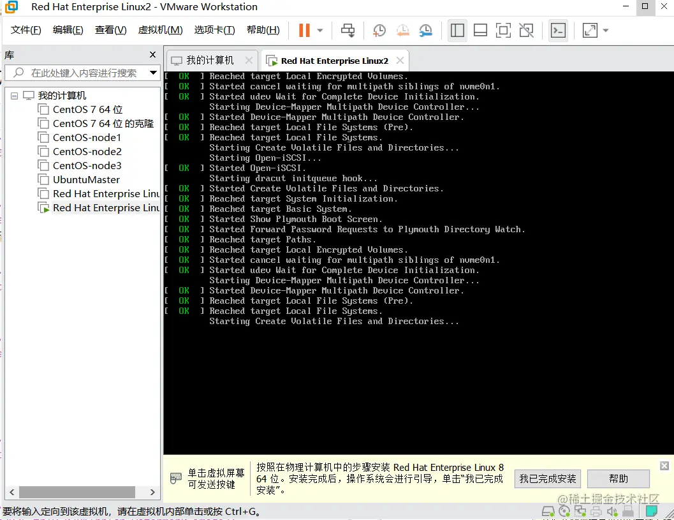674x520 pixels.
Task: Select the CentOS 7 64 位 的克隆 VM
Action: pos(103,124)
